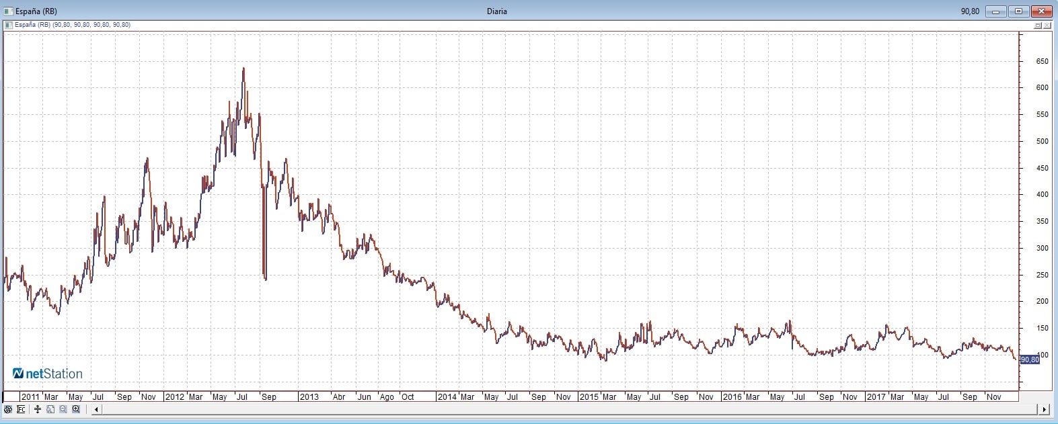Zoom out using the minus magnifier icon

tap(63, 409)
